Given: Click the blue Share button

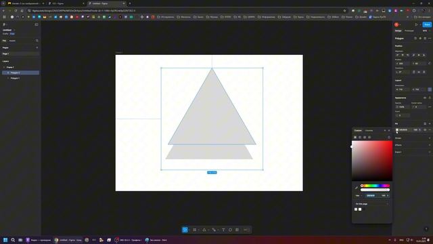Looking at the screenshot, I should click(x=427, y=24).
